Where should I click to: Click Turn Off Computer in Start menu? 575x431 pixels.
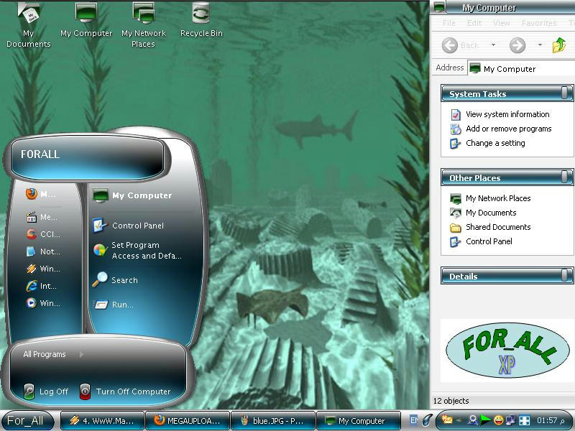pos(126,391)
